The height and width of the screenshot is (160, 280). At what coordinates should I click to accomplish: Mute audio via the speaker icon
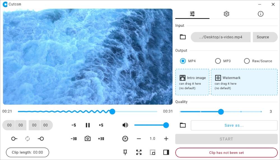[125, 125]
